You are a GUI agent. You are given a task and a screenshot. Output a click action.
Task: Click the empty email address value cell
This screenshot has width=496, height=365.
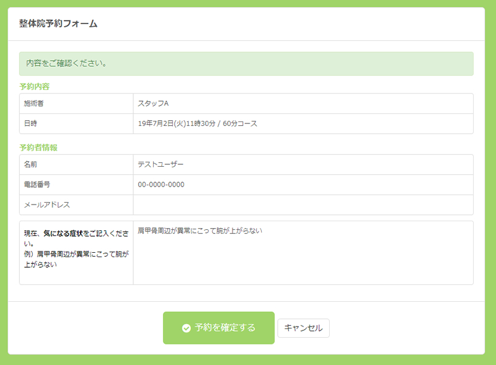pos(303,204)
